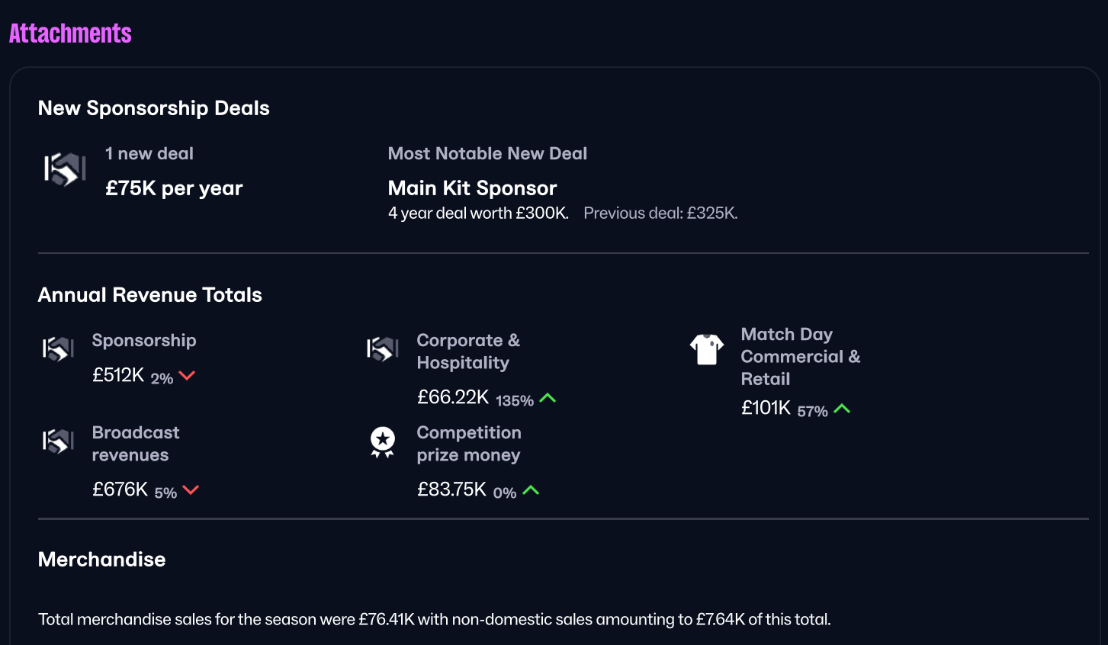The height and width of the screenshot is (645, 1108).
Task: Click the total merchandise sales summary text
Action: pyautogui.click(x=434, y=619)
